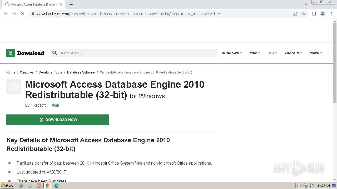Click the Microsoft publisher link
The image size is (337, 189).
click(38, 105)
